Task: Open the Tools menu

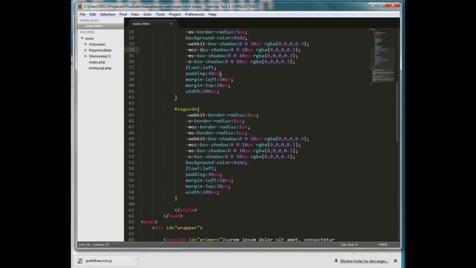Action: tap(160, 14)
